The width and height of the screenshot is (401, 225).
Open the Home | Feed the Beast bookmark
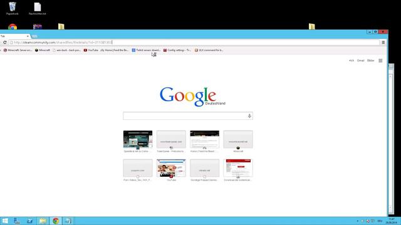(x=115, y=50)
